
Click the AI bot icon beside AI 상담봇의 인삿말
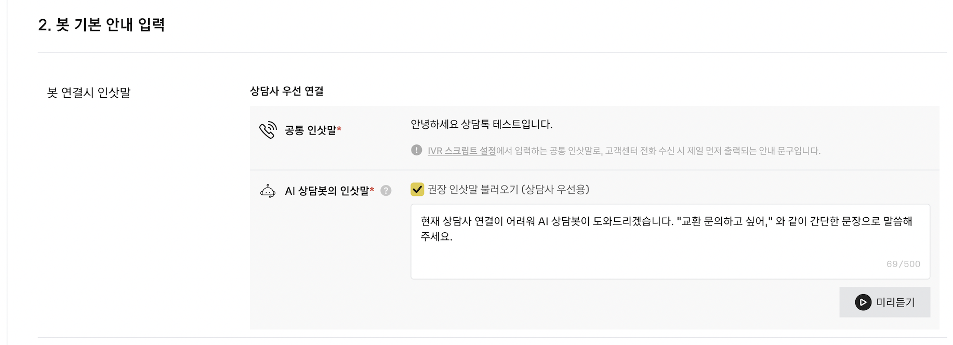[x=268, y=191]
